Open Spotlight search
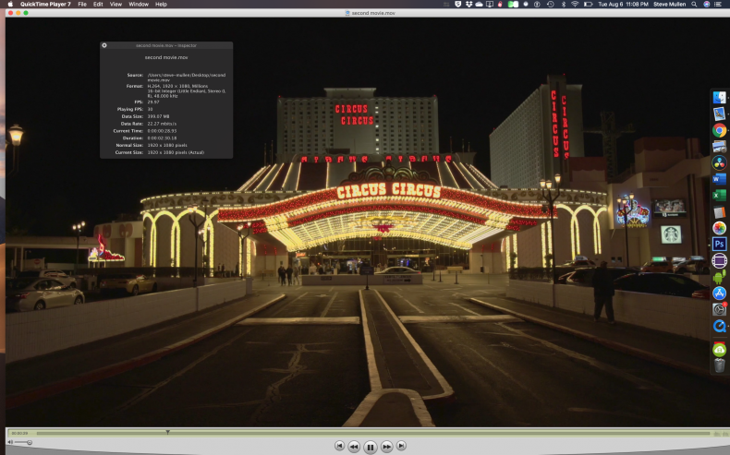Screen dimensions: 730x455 (694, 5)
